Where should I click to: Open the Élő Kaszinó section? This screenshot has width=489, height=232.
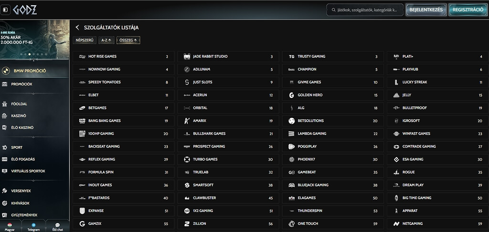[22, 127]
